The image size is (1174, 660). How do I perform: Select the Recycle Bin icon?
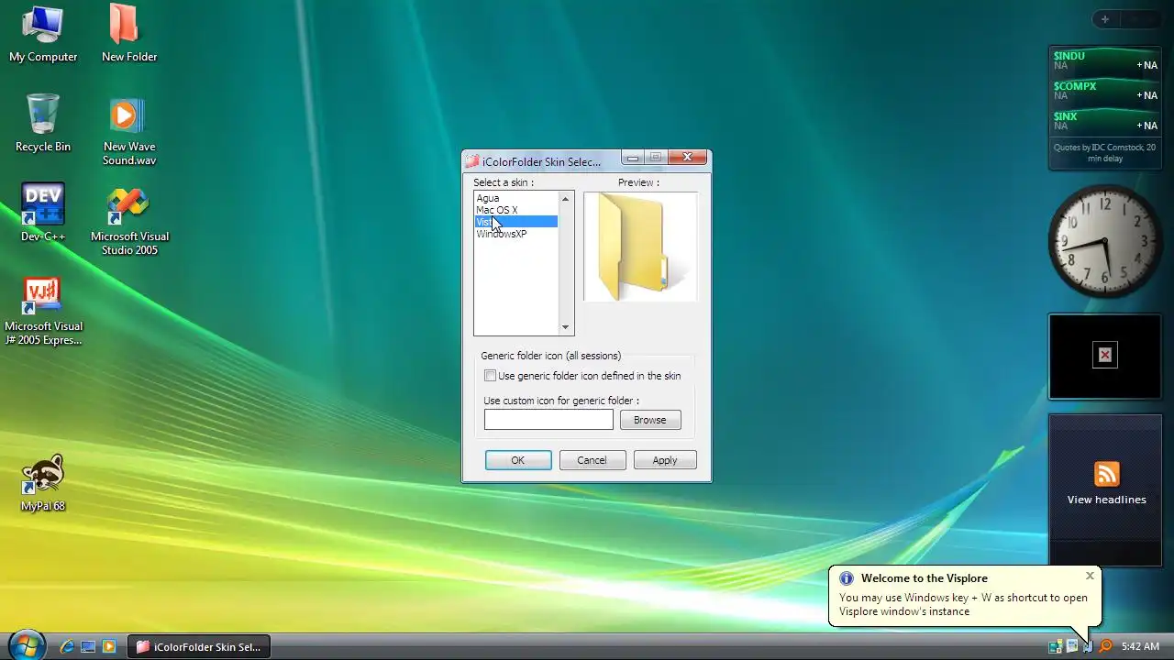pos(42,124)
